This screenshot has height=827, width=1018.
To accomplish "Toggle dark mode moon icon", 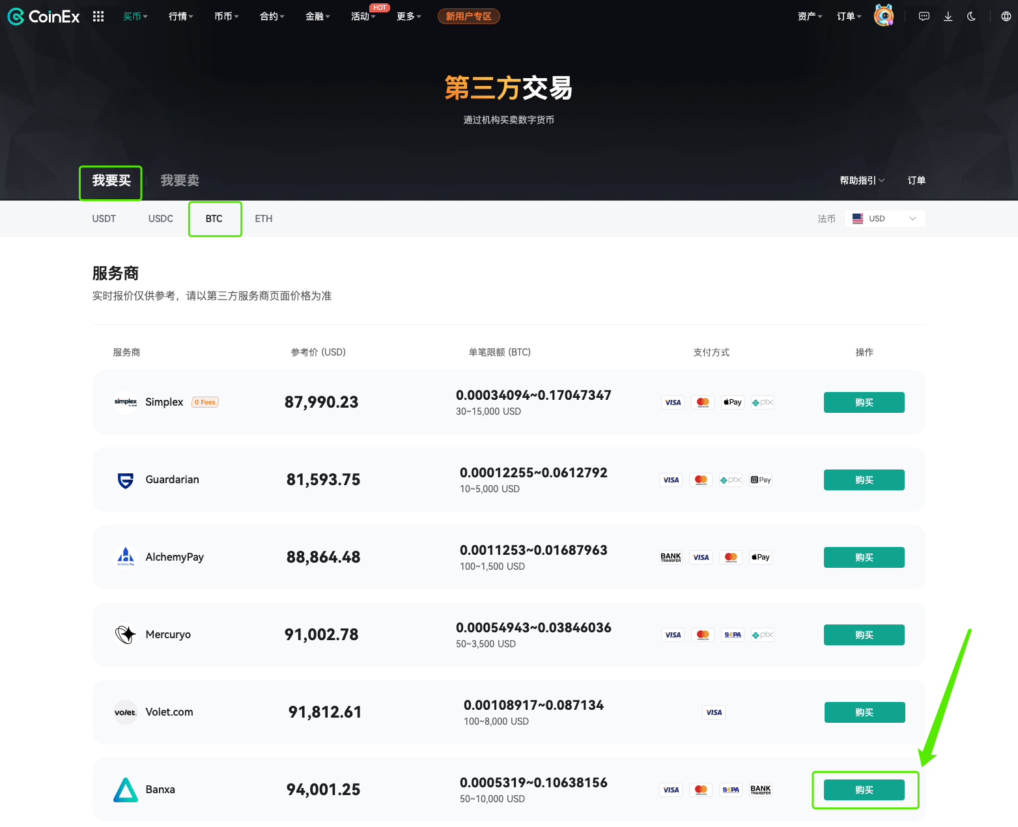I will click(x=971, y=16).
